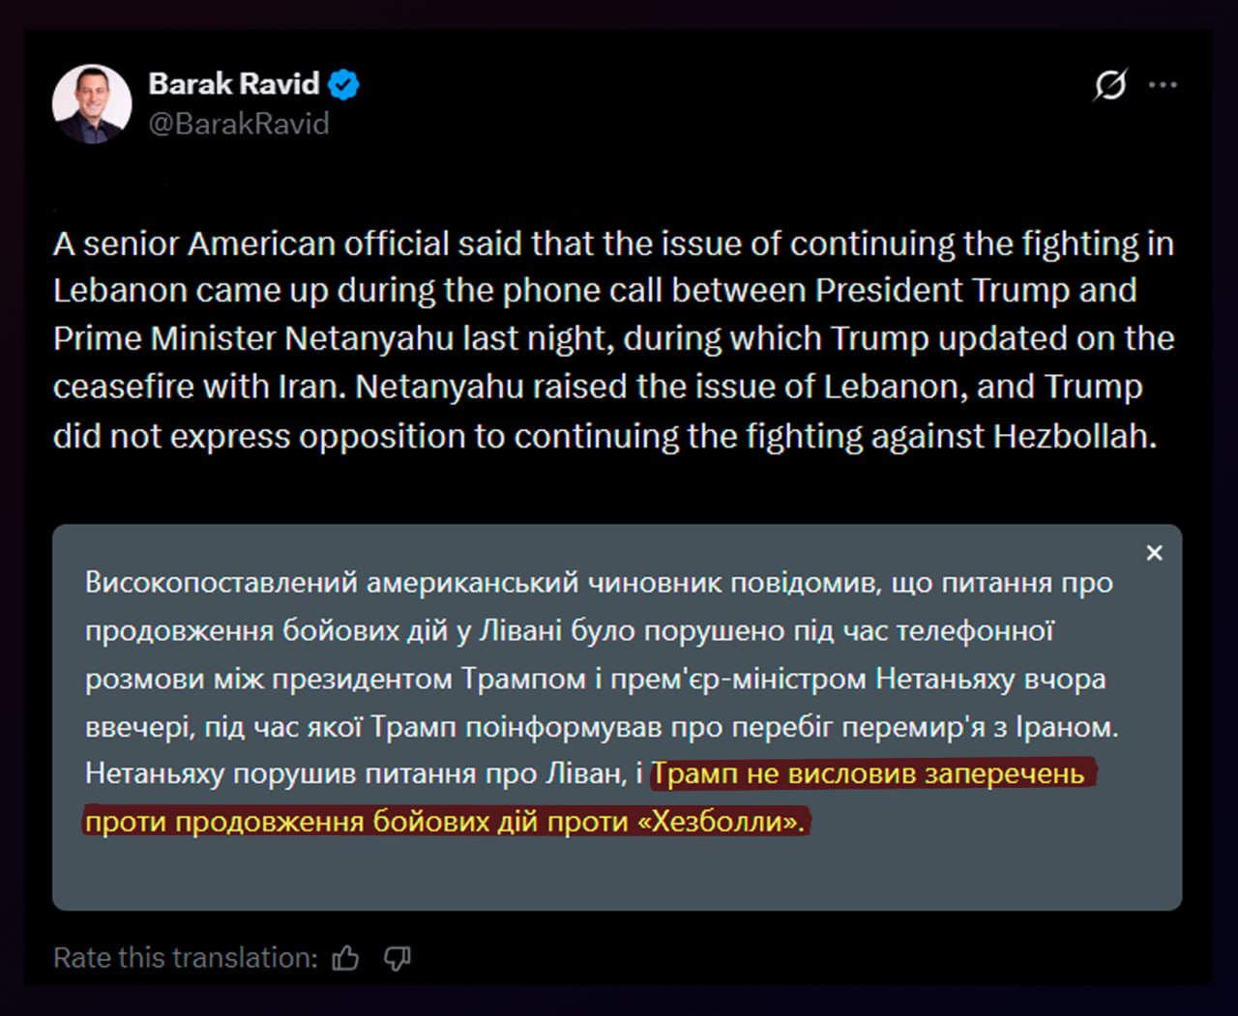
Task: Open the @BarakRavid handle link
Action: 239,124
